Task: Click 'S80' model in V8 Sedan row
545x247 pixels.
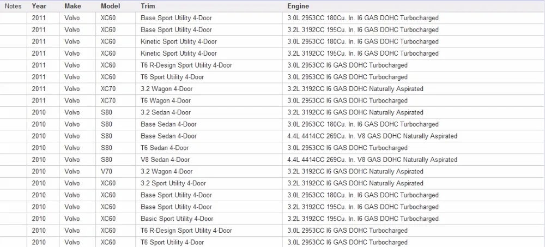Action: click(116, 160)
